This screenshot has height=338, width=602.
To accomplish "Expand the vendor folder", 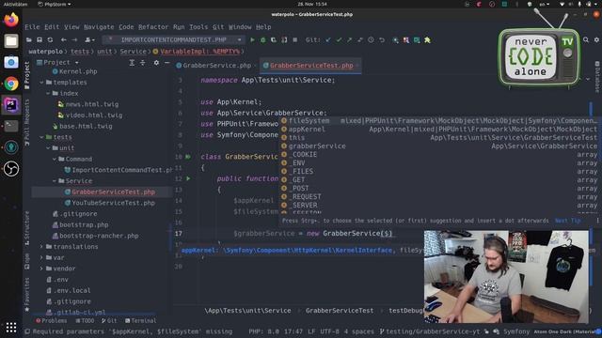I will (x=41, y=269).
